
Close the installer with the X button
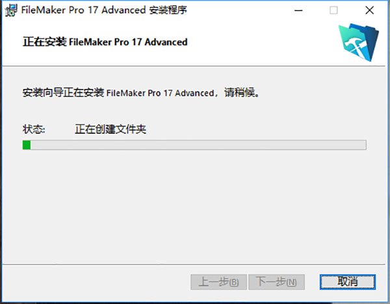point(370,10)
